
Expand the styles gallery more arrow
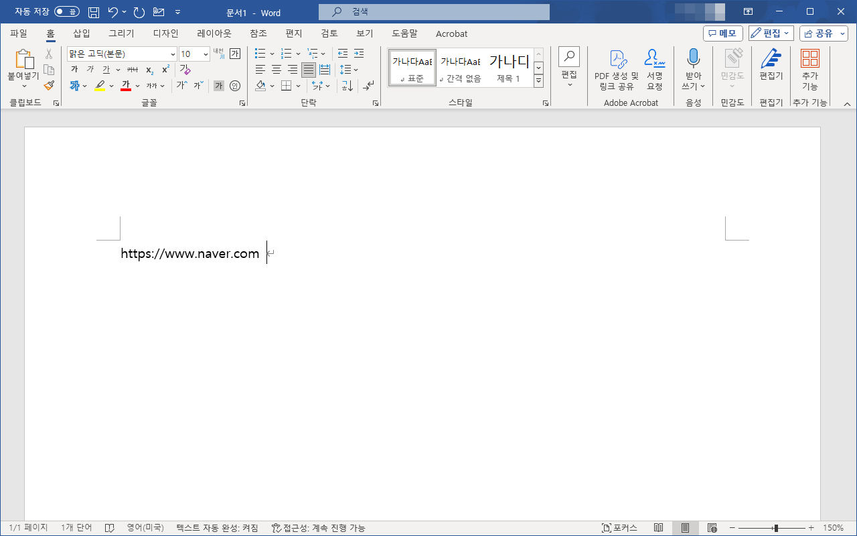click(x=538, y=81)
